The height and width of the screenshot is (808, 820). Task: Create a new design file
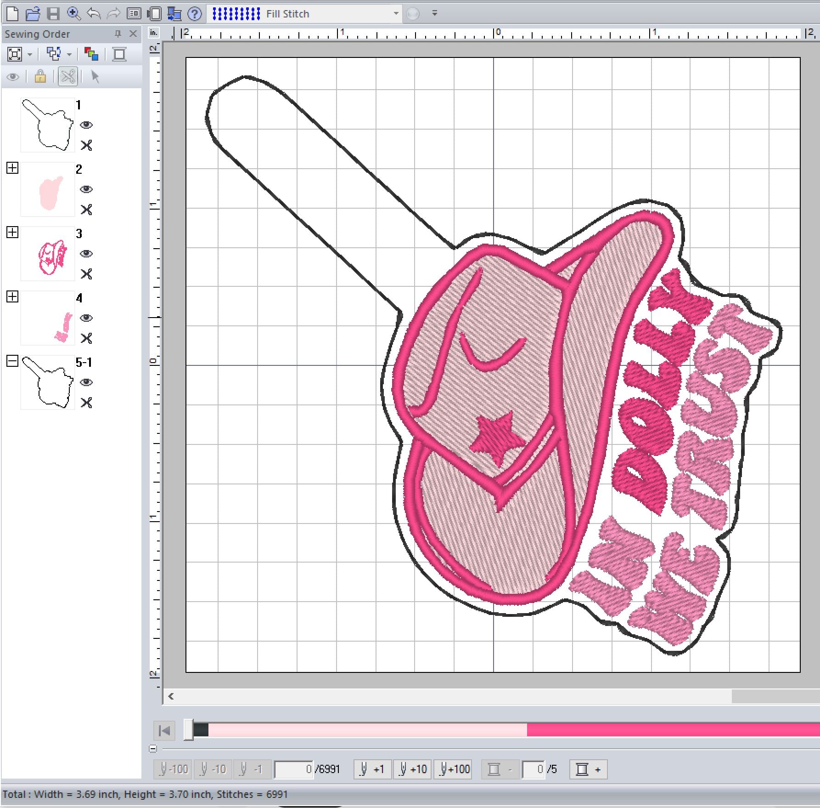click(x=12, y=14)
